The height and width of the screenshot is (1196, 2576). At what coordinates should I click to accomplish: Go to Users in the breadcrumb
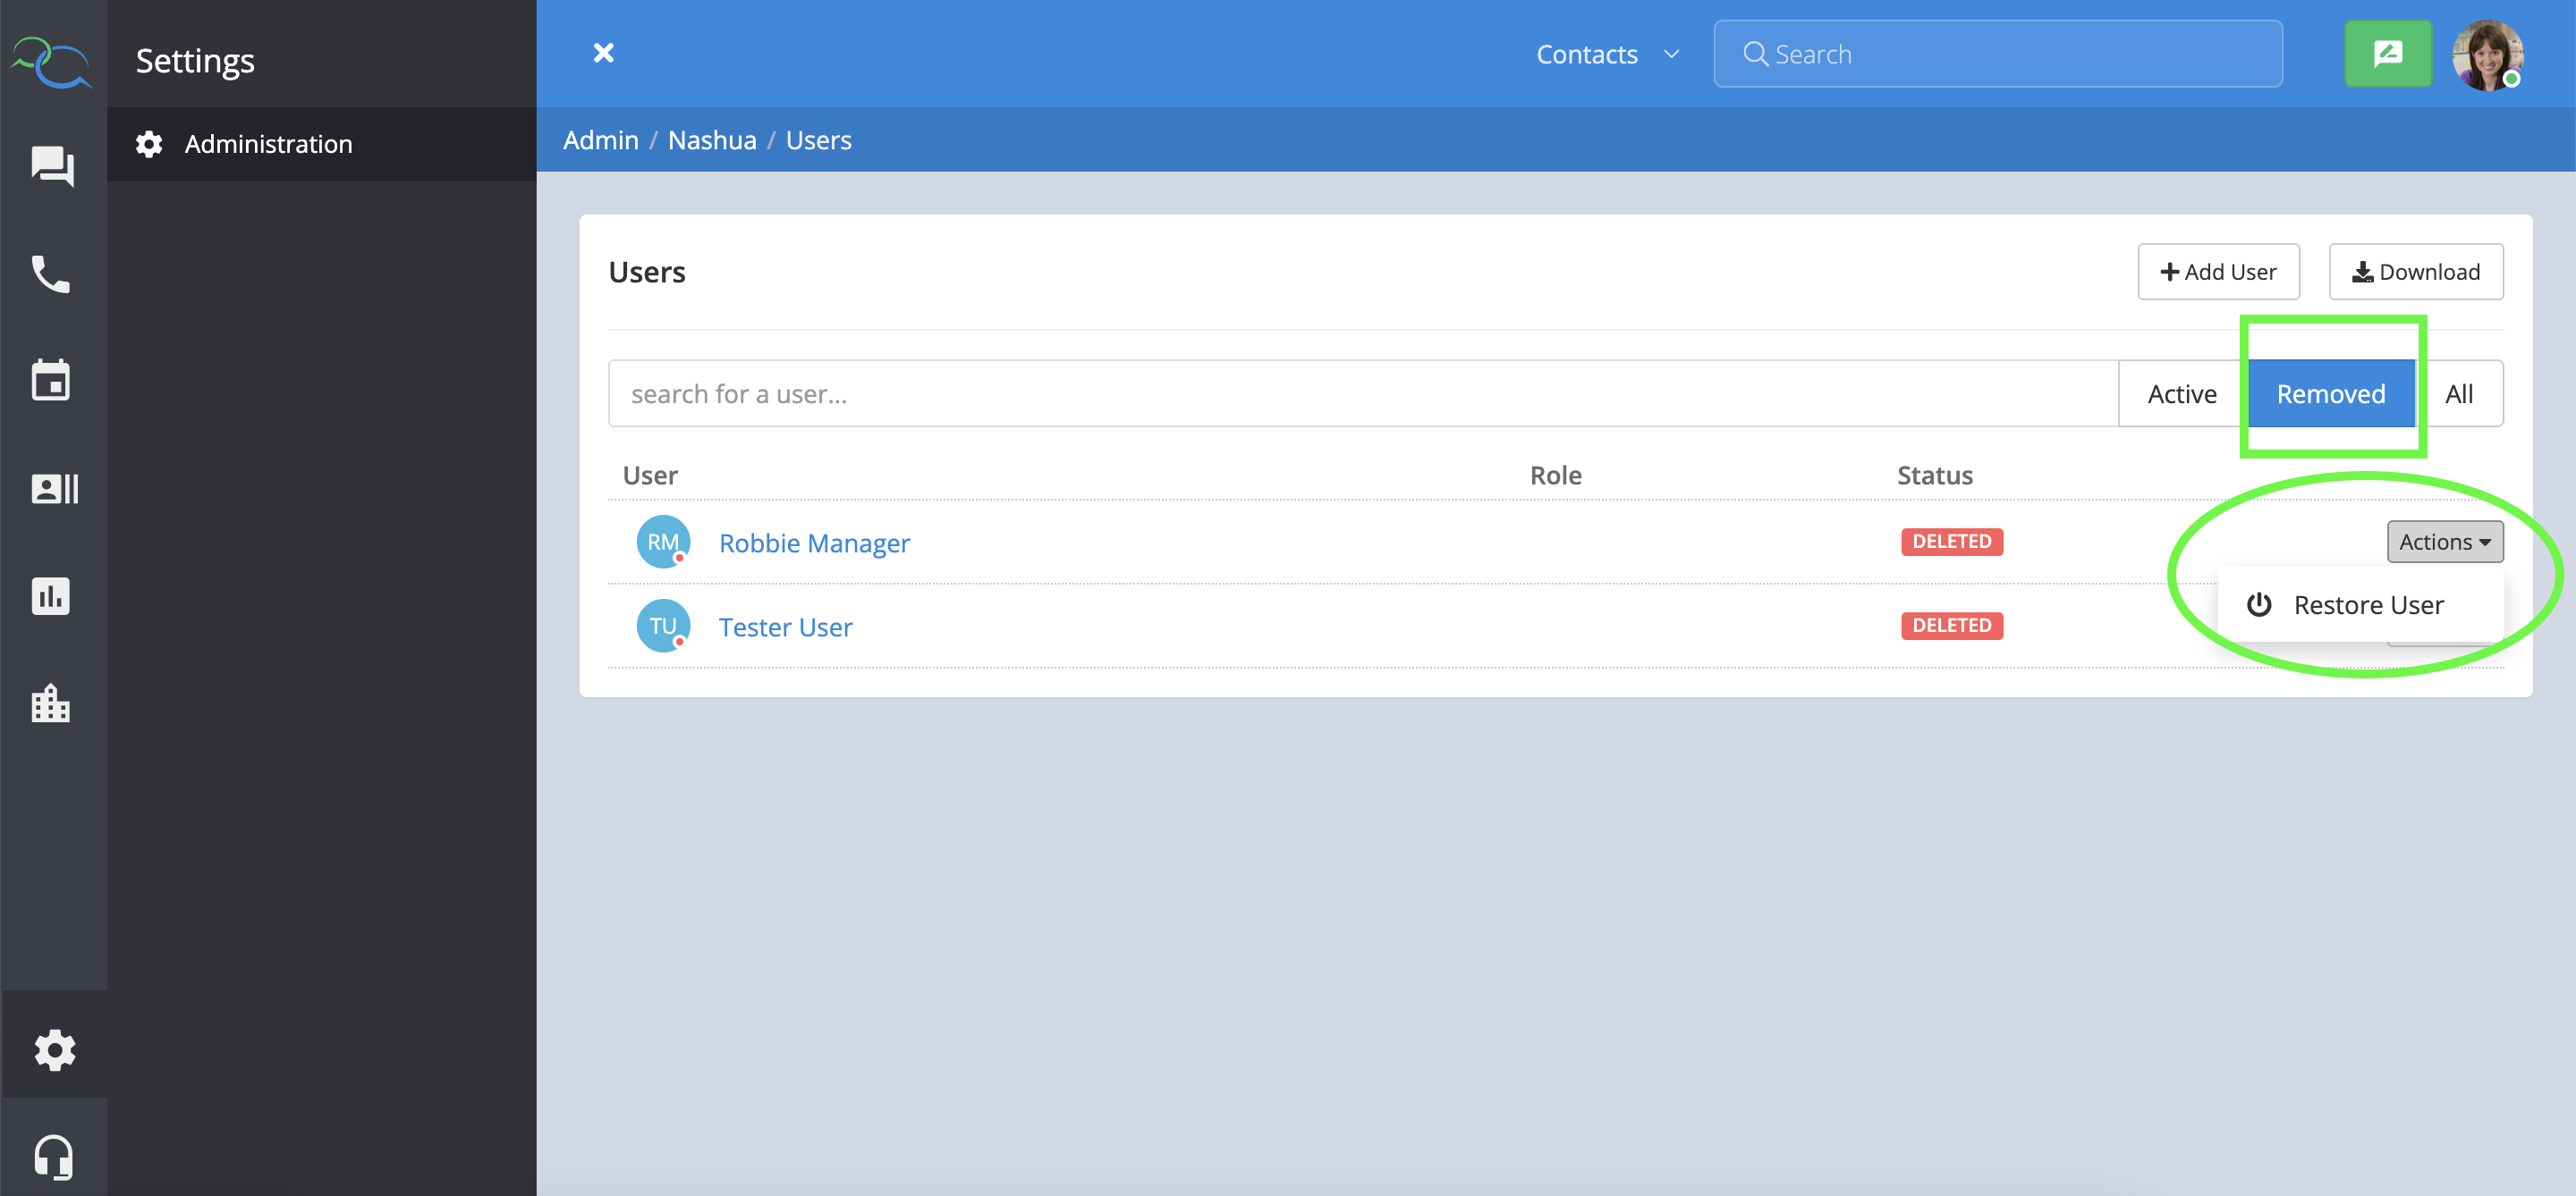pos(818,139)
